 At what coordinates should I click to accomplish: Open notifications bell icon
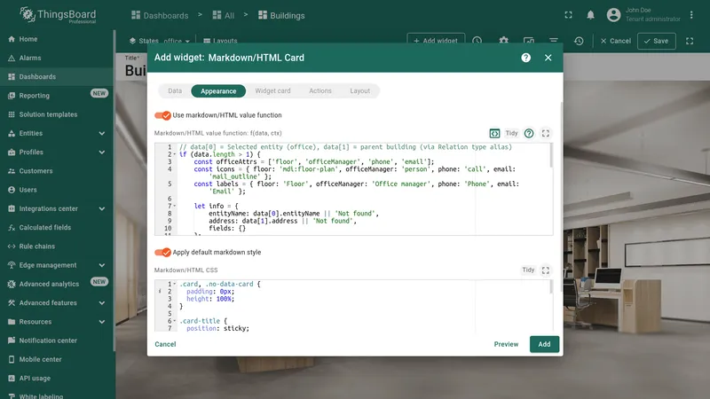point(590,15)
